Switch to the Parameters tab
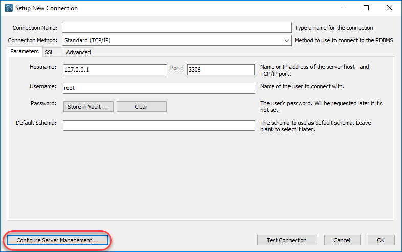Viewport: 402px width, 252px height. point(24,52)
